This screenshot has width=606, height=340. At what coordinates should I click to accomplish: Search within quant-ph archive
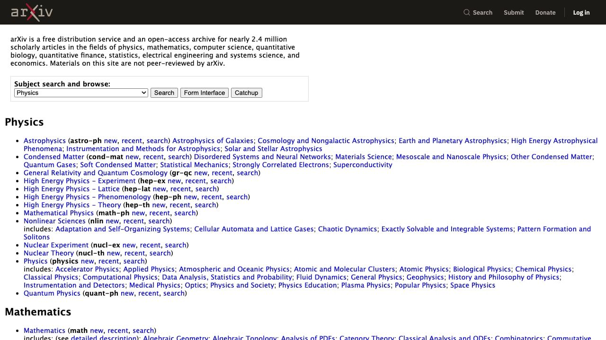(174, 293)
